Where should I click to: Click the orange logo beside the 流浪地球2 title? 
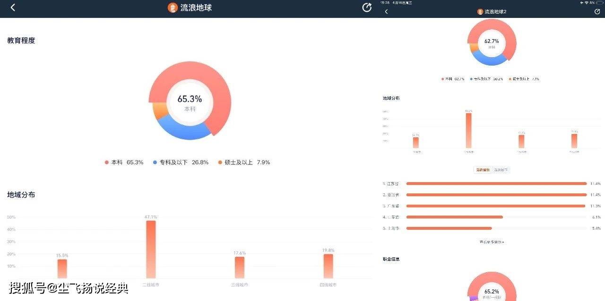pos(480,11)
